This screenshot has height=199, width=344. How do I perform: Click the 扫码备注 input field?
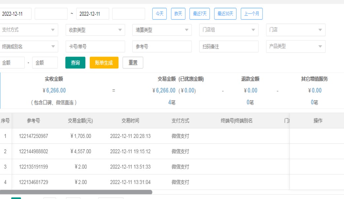coord(229,47)
